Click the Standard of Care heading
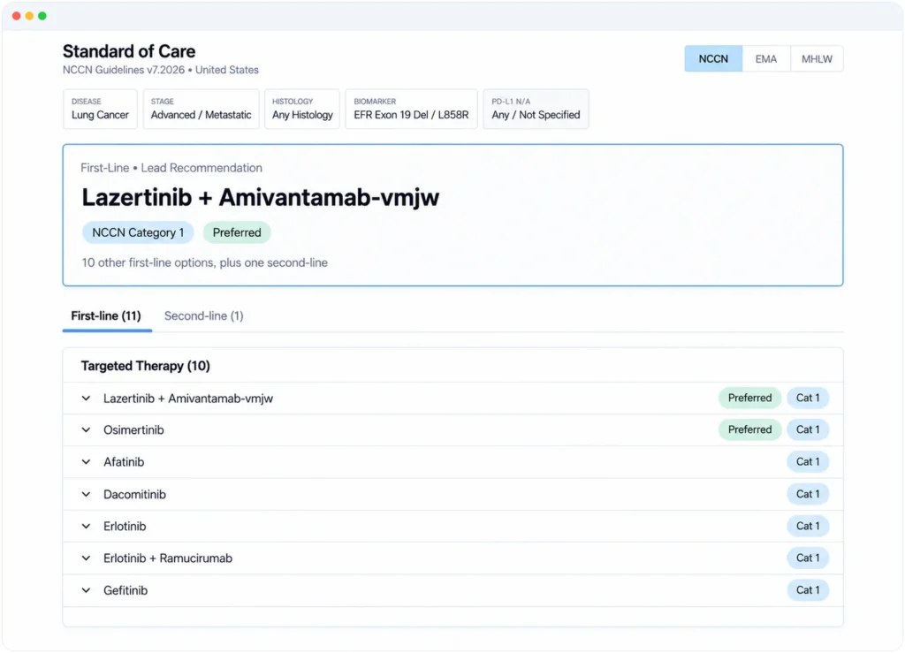905x653 pixels. click(129, 51)
